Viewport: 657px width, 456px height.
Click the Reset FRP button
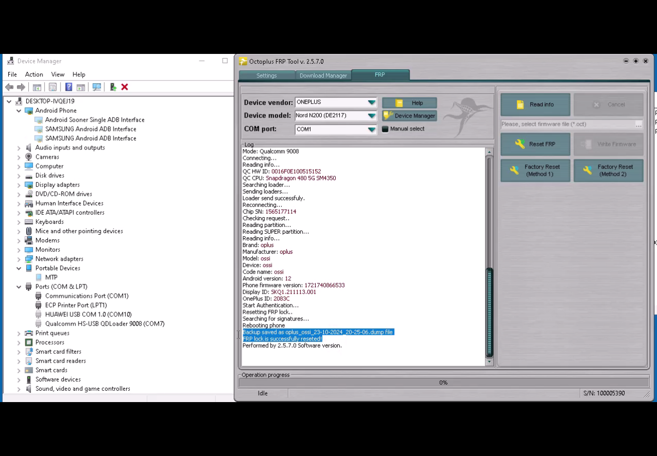[x=535, y=144]
